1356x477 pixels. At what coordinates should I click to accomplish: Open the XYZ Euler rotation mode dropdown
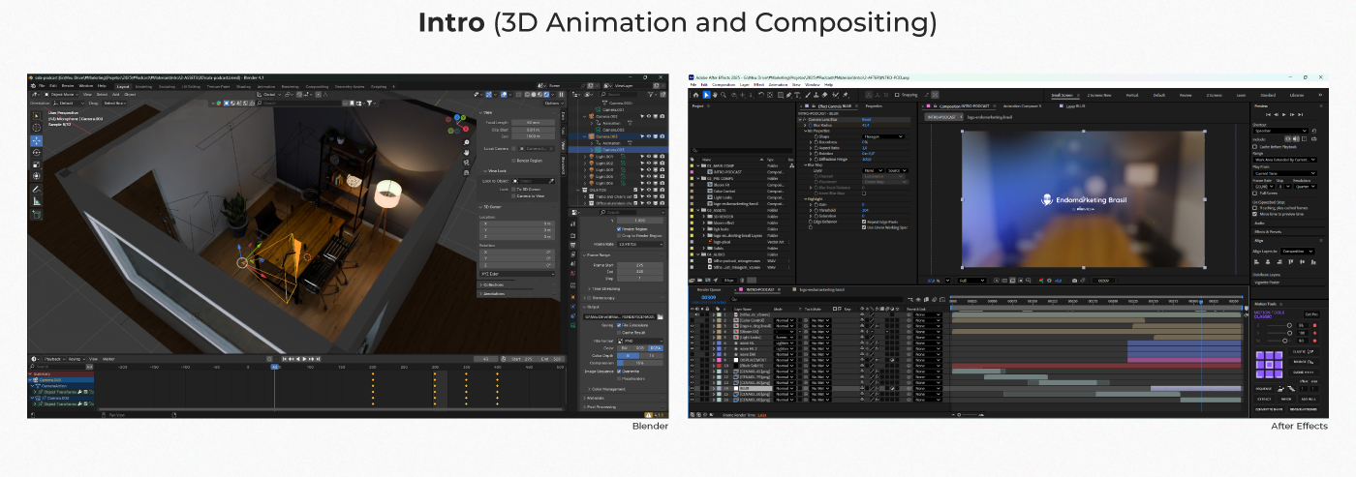(518, 274)
